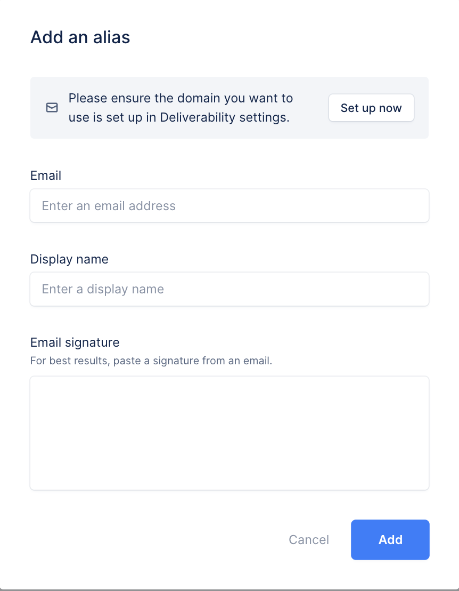459x591 pixels.
Task: Select the mail icon beside the domain warning
Action: coord(52,108)
